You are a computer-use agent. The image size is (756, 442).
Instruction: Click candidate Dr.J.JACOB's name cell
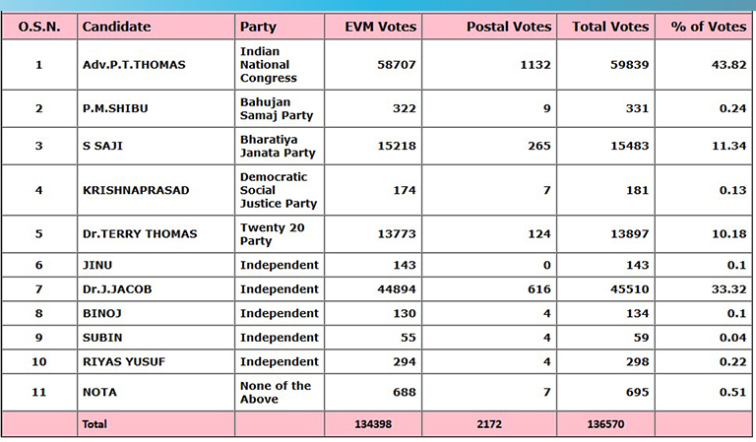coord(119,289)
